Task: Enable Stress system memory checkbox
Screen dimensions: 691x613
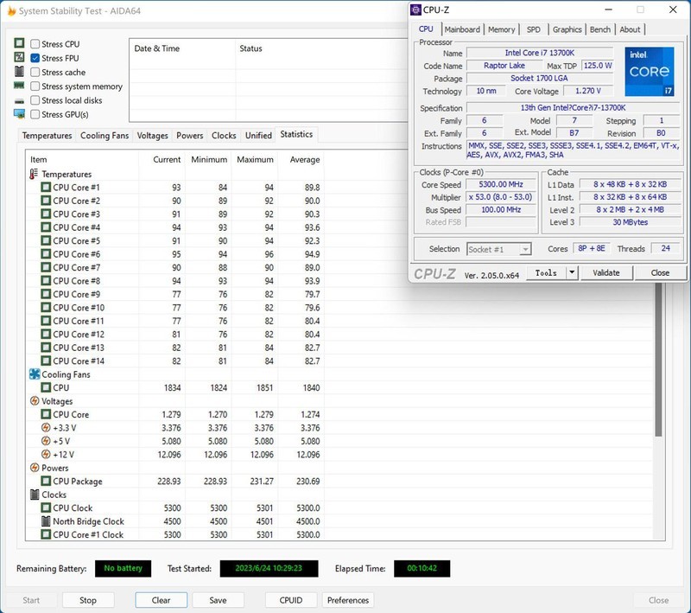Action: (35, 86)
